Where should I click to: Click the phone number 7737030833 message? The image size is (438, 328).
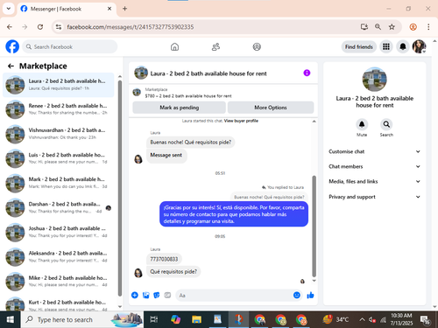point(164,259)
